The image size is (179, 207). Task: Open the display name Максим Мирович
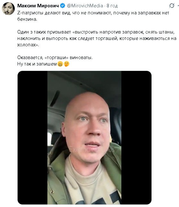38,6
